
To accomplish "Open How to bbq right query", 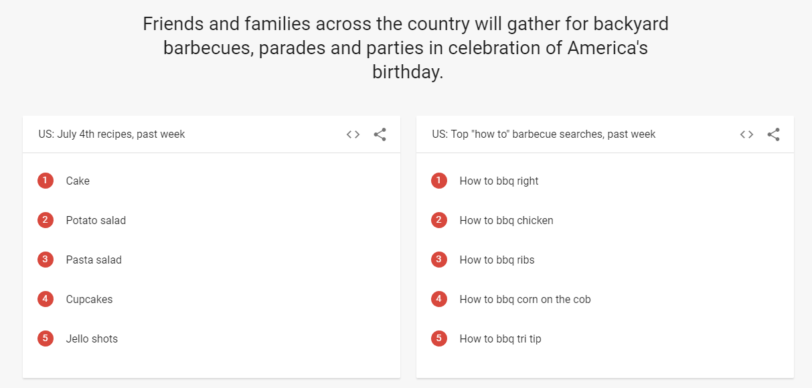I will click(499, 181).
